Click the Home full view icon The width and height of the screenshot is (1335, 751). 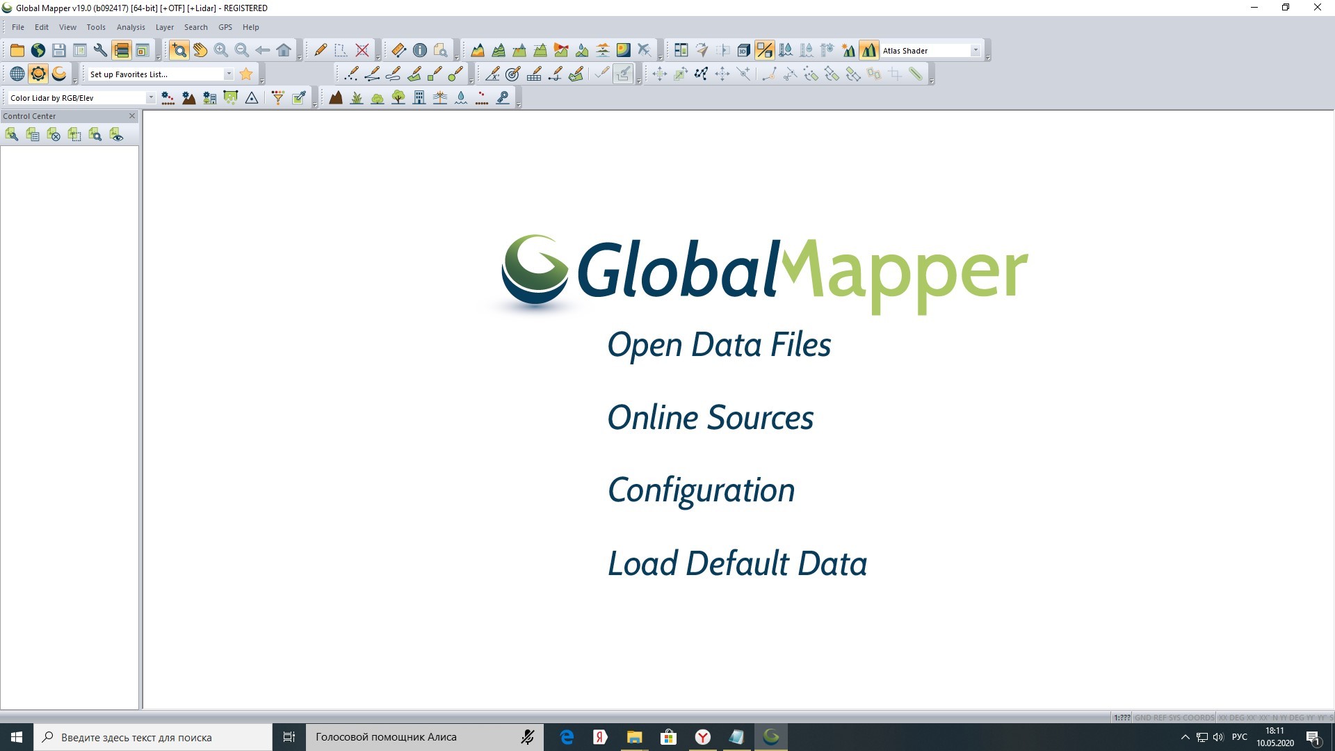[x=284, y=50]
